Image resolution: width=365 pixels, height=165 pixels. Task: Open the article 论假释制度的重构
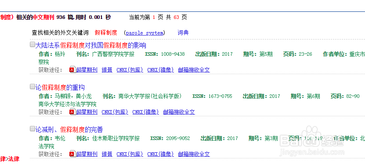(60, 87)
